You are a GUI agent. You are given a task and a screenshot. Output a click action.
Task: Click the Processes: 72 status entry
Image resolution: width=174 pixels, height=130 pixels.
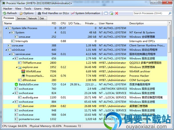pos(72,126)
